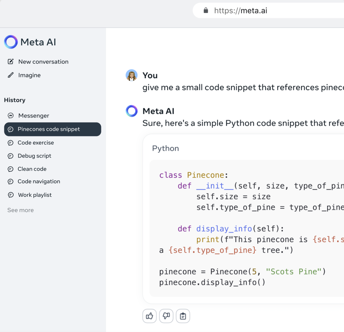This screenshot has width=344, height=332.
Task: Click the History heading
Action: click(x=15, y=100)
